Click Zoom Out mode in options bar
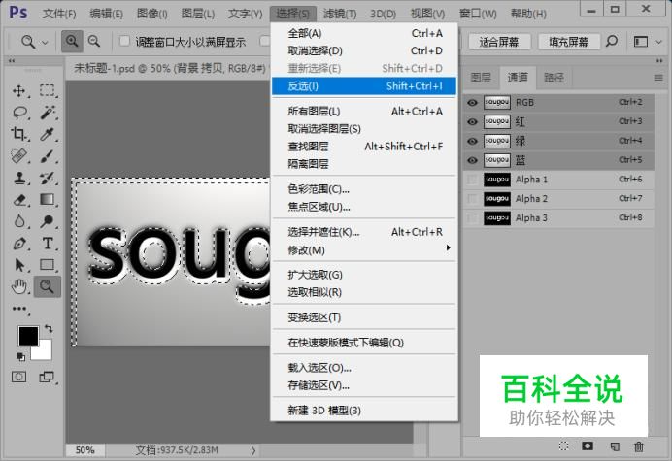The width and height of the screenshot is (672, 461). click(x=94, y=42)
